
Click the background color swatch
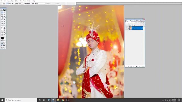coord(4,39)
